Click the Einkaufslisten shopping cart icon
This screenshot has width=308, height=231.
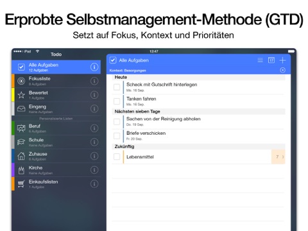21,184
